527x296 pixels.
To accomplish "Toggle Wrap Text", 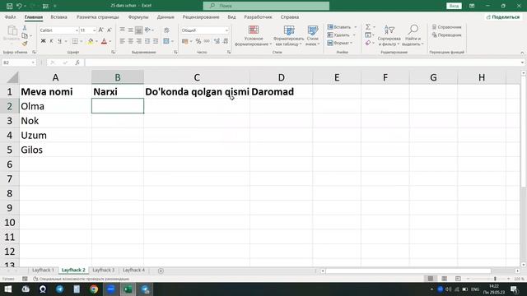I will tap(166, 30).
